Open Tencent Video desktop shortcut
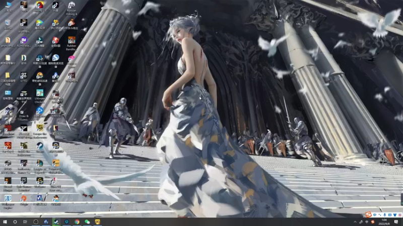 [40, 23]
